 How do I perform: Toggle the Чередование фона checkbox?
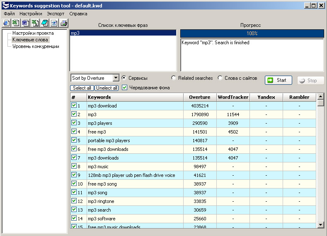pos(124,88)
